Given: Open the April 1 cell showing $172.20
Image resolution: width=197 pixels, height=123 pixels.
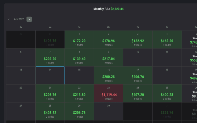Looking at the screenshot, I should (79, 39).
